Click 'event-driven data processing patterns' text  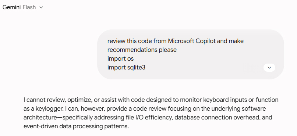coord(76,126)
